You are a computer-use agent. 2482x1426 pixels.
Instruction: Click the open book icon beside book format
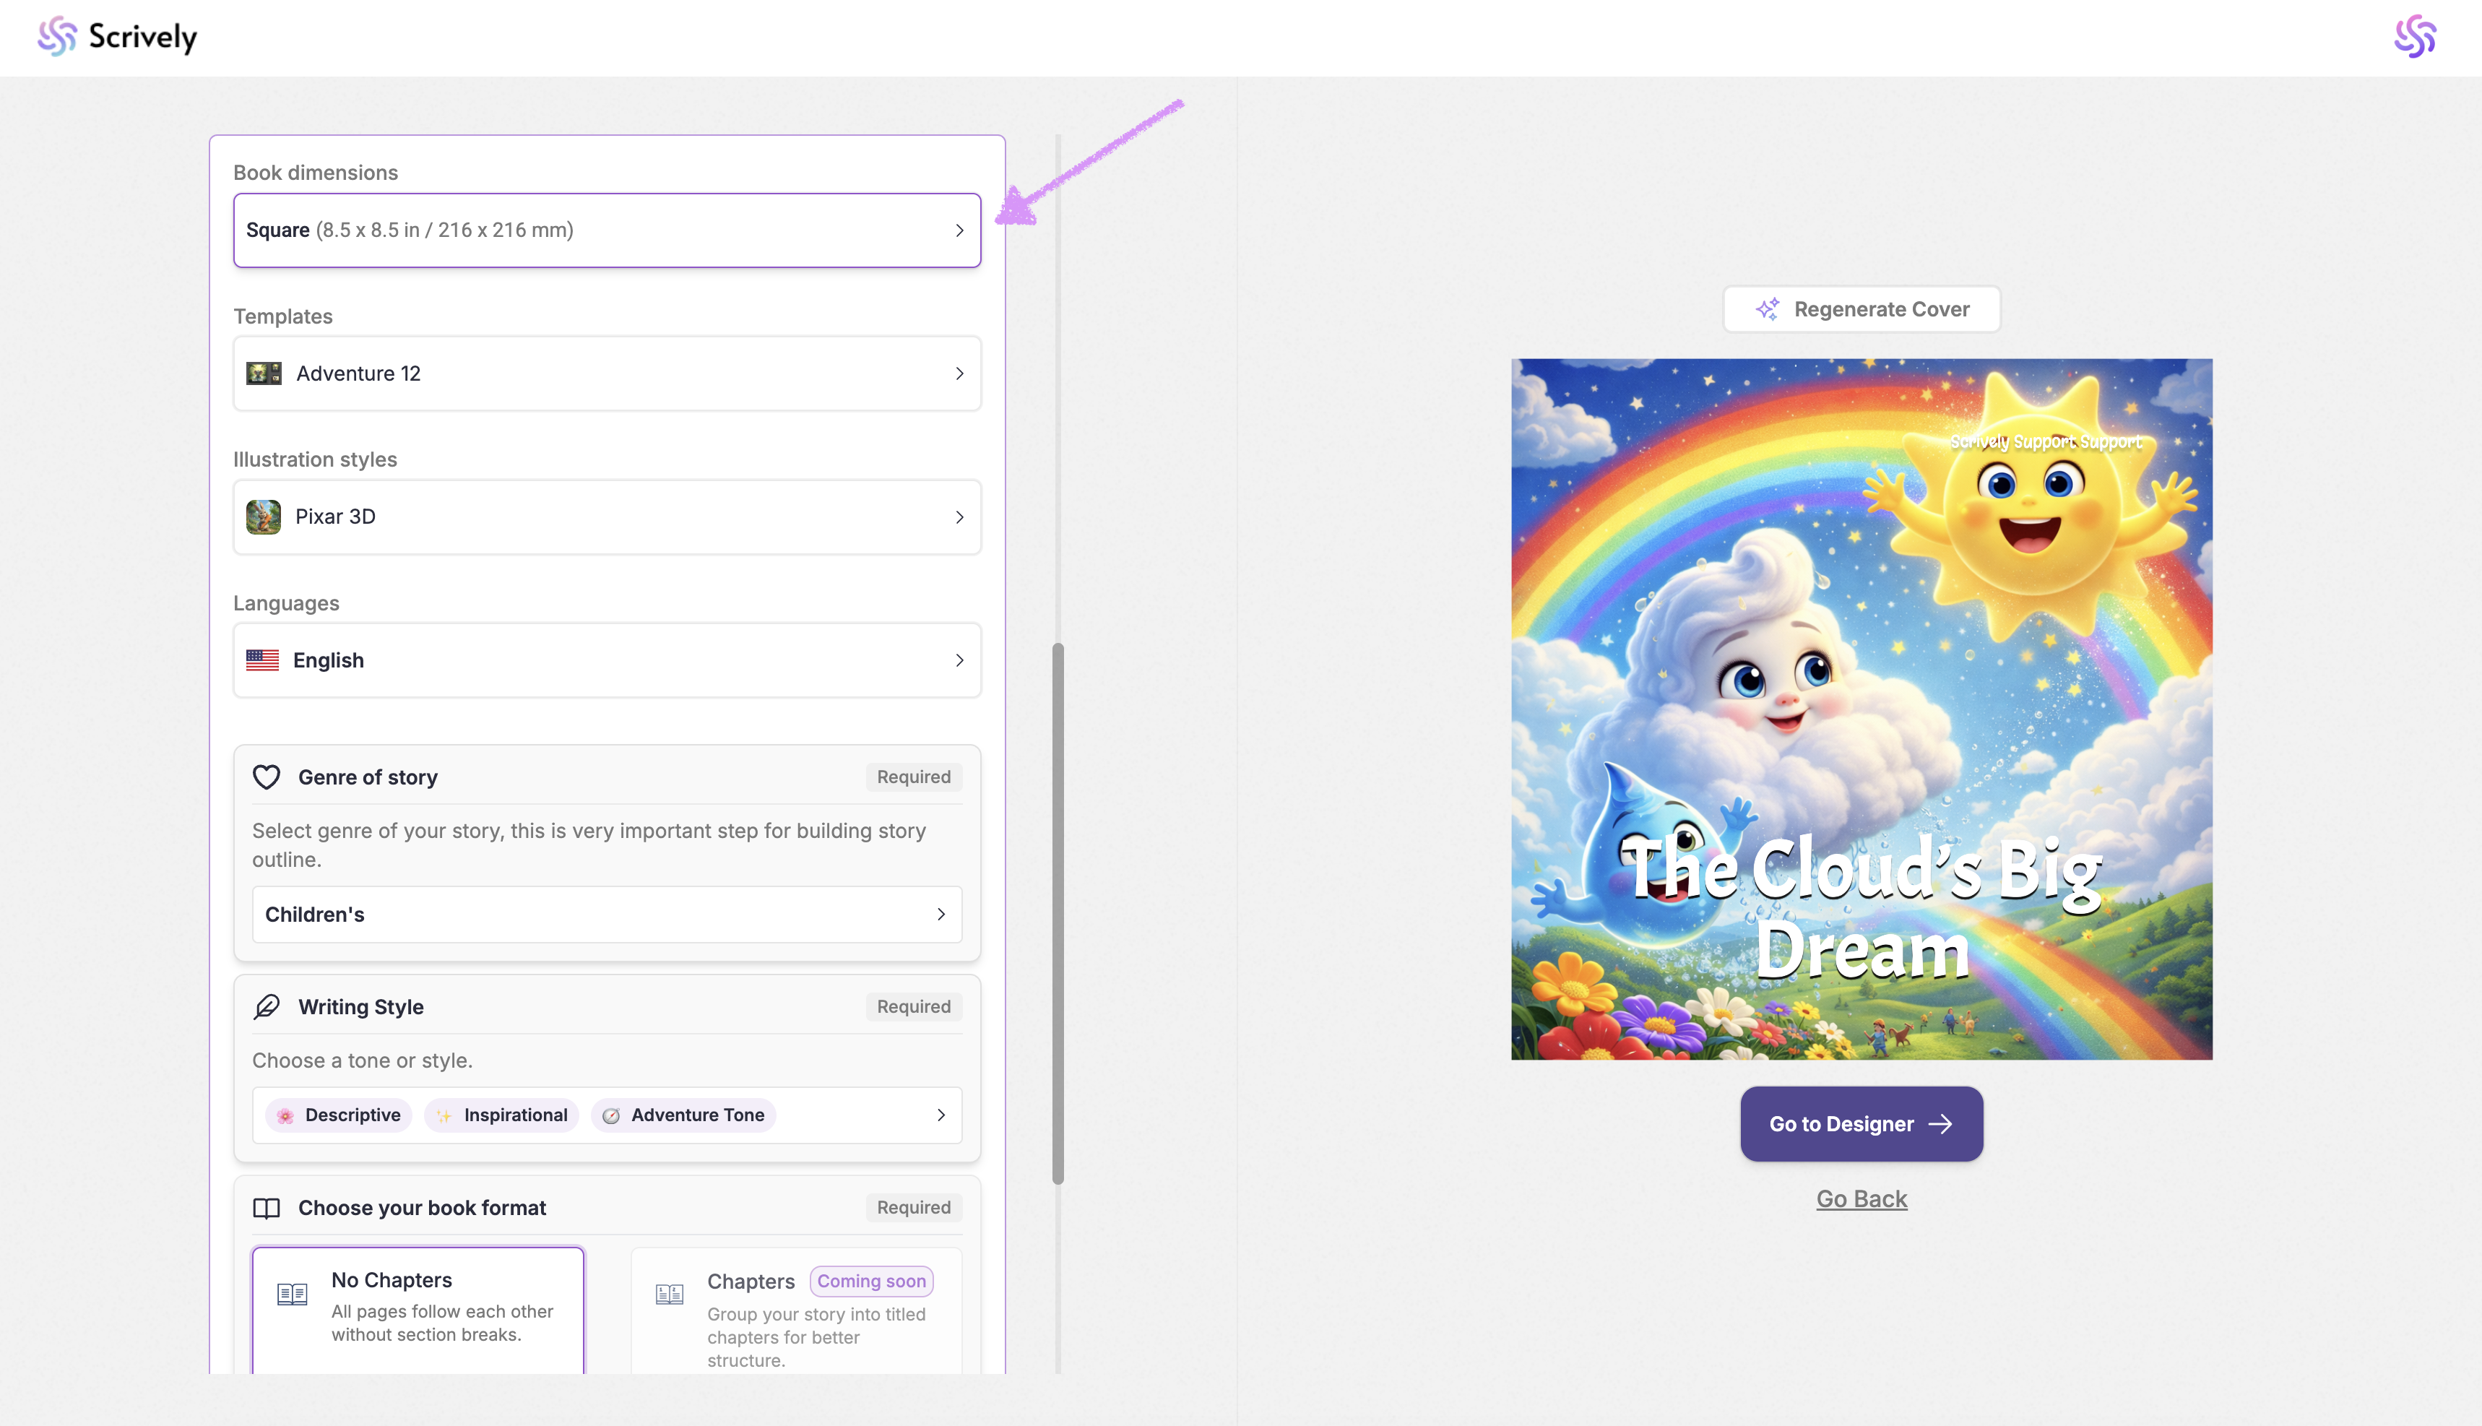pyautogui.click(x=267, y=1208)
